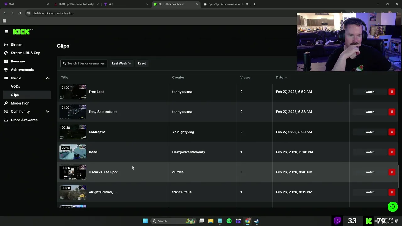Viewport: 402px width, 226px height.
Task: Click the Windows taskbar search box
Action: pos(173,221)
